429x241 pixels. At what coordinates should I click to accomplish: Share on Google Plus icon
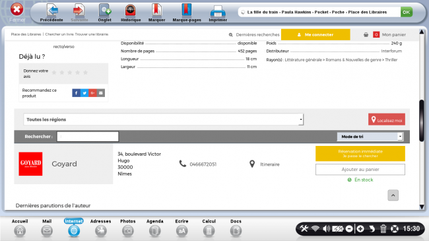93,93
